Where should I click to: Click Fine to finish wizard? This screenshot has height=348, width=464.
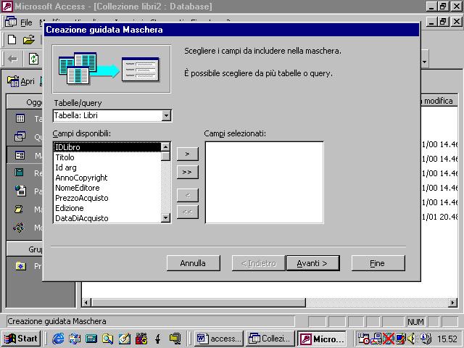pos(378,263)
